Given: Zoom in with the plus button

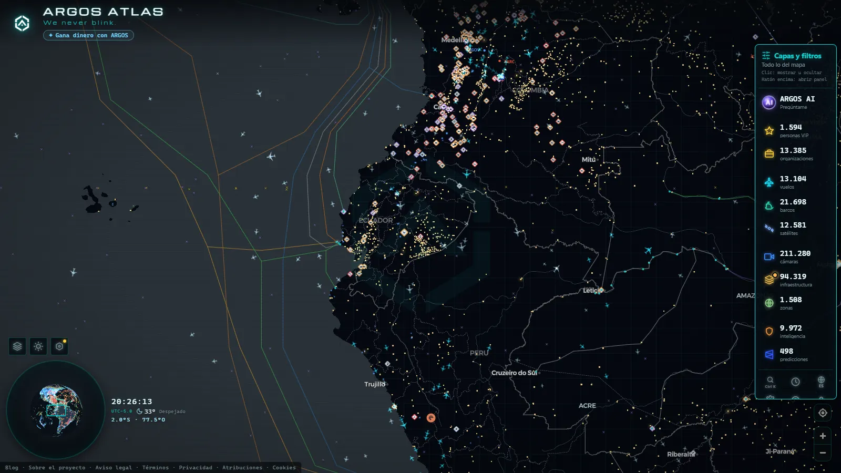Looking at the screenshot, I should pos(823,436).
